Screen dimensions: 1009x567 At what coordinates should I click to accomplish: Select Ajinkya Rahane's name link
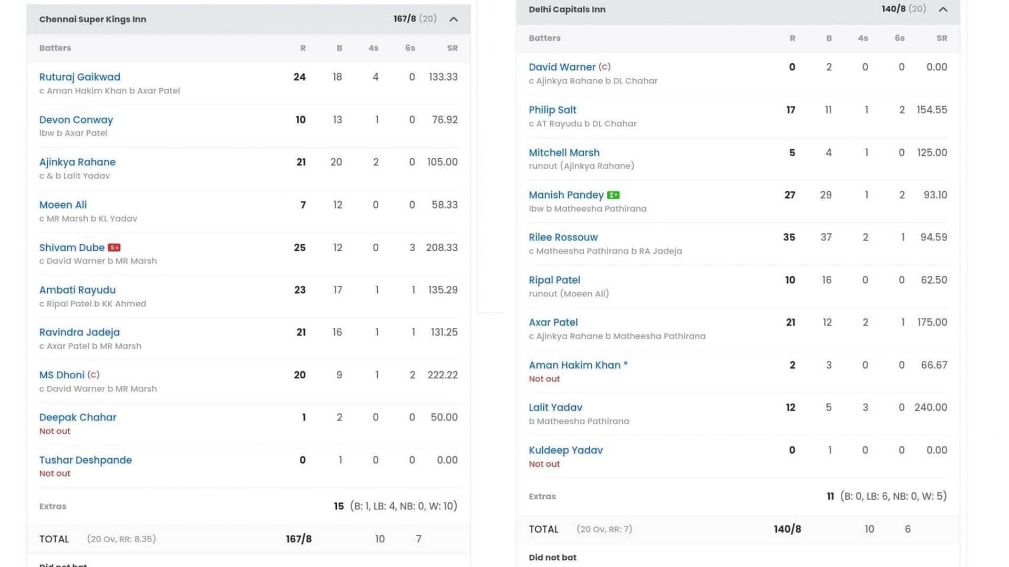[x=77, y=162]
